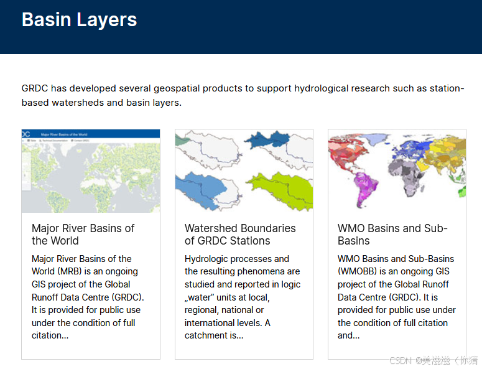Open the Major River Basins map thumbnail
The width and height of the screenshot is (482, 369).
coord(91,171)
